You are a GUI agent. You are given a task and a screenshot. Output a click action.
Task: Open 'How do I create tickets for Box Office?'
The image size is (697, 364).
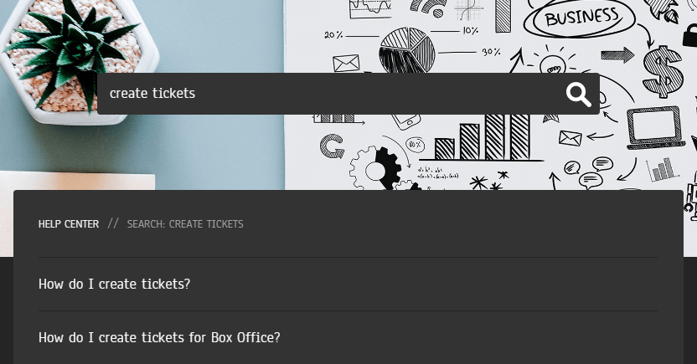tap(159, 337)
